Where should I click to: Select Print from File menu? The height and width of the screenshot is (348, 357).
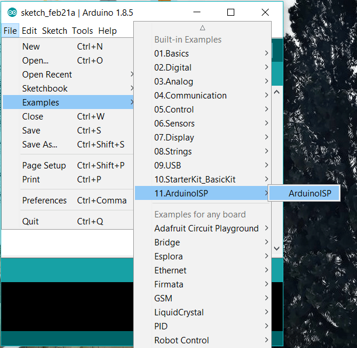(68, 180)
